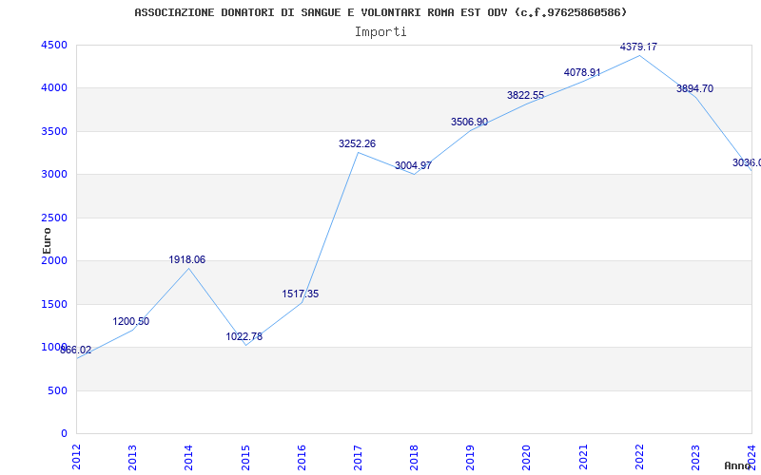
Task: Click the Importi subtitle
Action: (x=380, y=32)
